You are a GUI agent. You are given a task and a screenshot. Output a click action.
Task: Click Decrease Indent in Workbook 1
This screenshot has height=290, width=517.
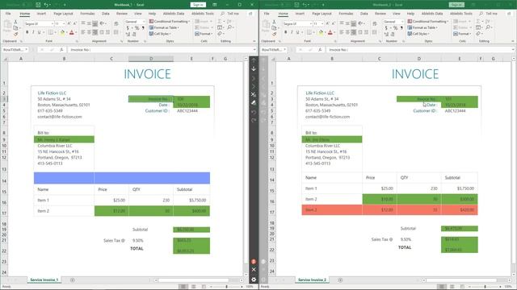[102, 32]
